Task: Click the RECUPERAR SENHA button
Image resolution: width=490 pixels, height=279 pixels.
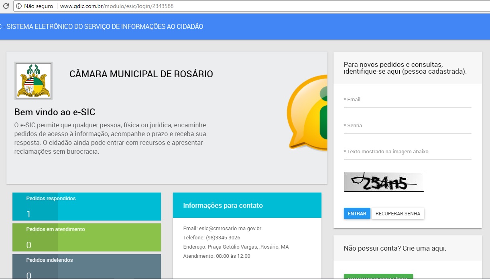Action: [x=398, y=214]
